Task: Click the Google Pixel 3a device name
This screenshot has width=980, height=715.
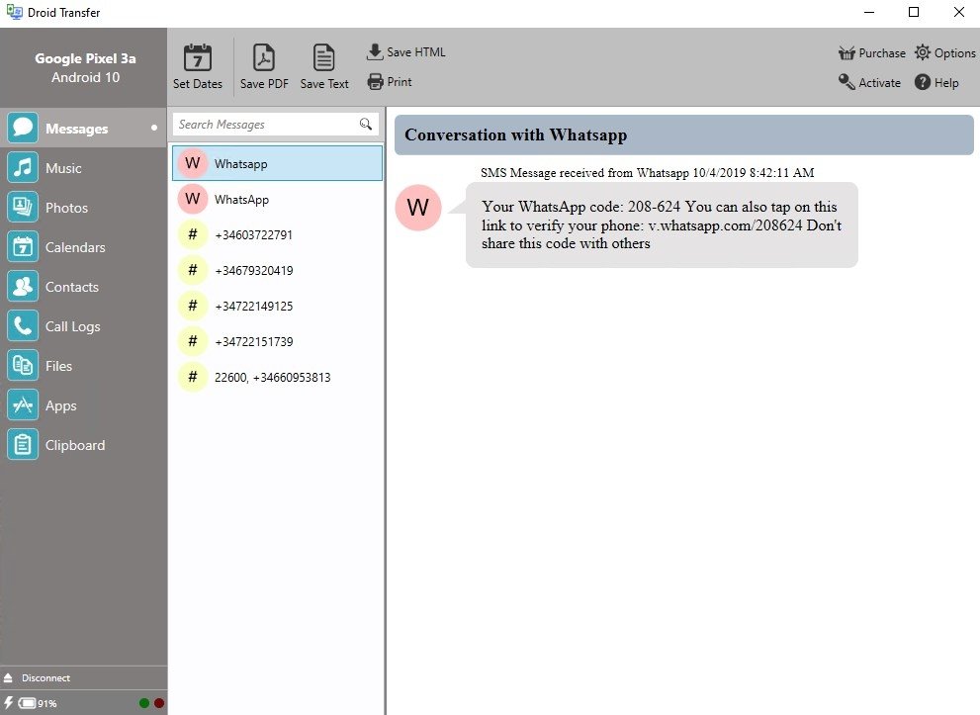Action: [x=85, y=58]
